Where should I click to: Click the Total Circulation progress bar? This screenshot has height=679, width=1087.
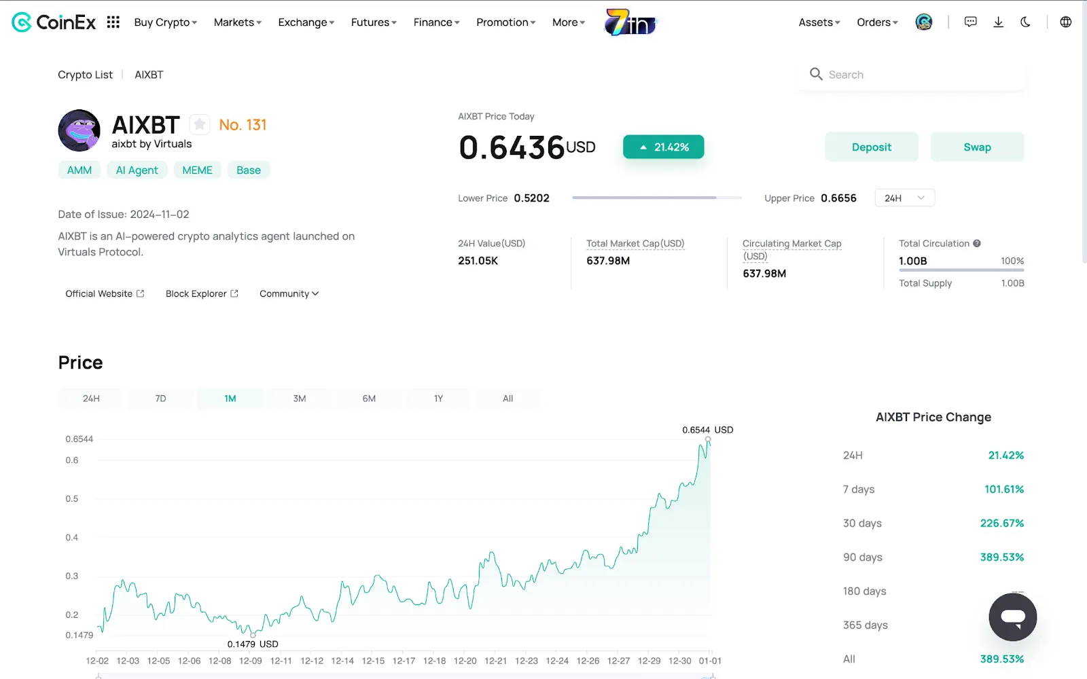click(x=961, y=270)
